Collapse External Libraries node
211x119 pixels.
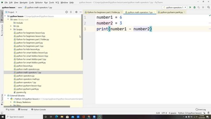tap(5, 96)
